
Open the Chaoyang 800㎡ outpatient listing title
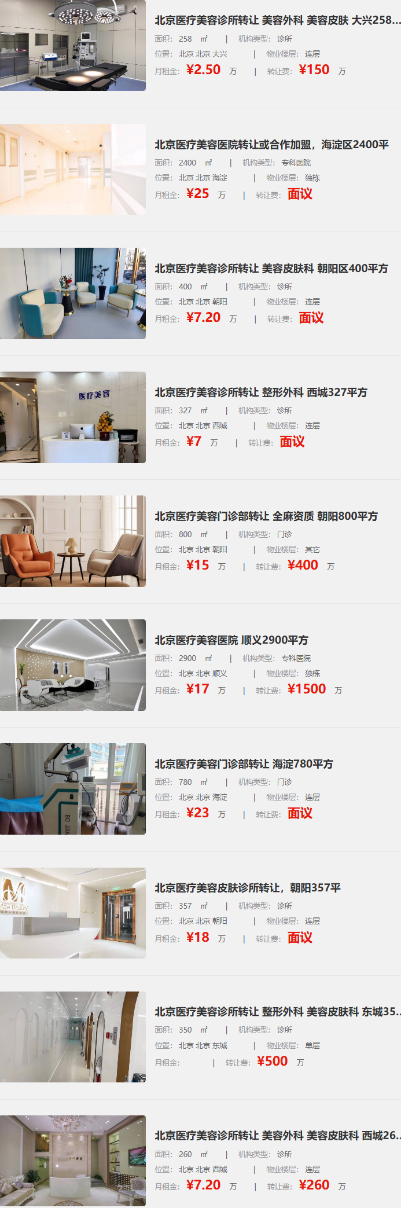(x=266, y=516)
